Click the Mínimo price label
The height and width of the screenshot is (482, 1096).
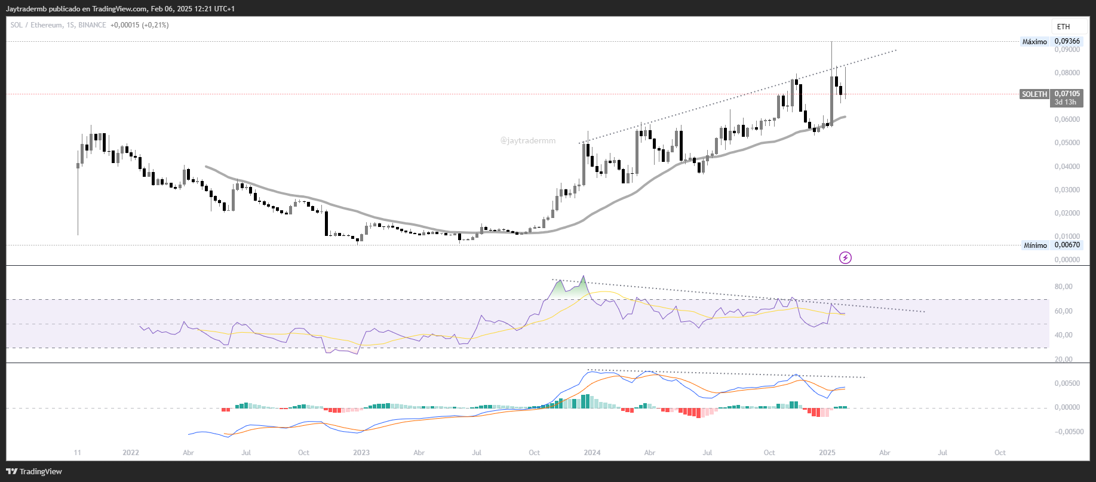[1035, 245]
